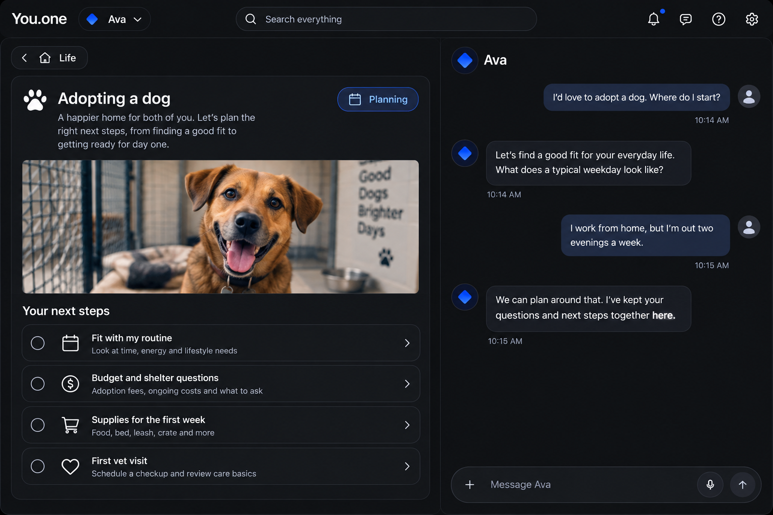The height and width of the screenshot is (515, 773).
Task: Click the home icon in Life breadcrumb
Action: [45, 58]
